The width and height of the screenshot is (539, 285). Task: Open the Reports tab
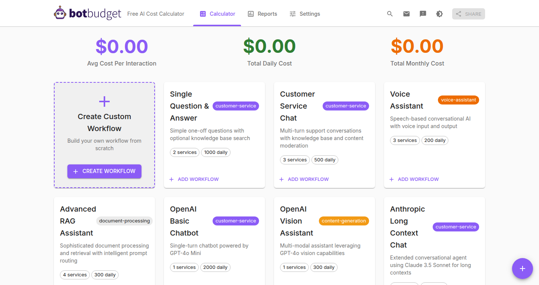[x=262, y=14]
